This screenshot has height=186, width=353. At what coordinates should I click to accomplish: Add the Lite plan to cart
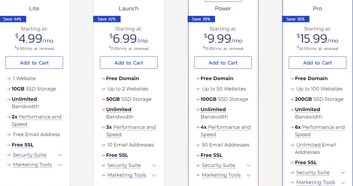pos(34,63)
